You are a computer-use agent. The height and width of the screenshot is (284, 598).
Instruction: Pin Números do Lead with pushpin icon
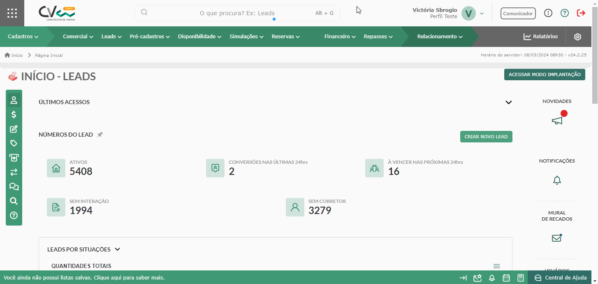coord(100,135)
